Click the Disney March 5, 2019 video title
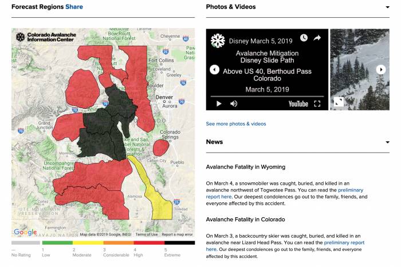Image resolution: width=401 pixels, height=267 pixels. click(261, 41)
